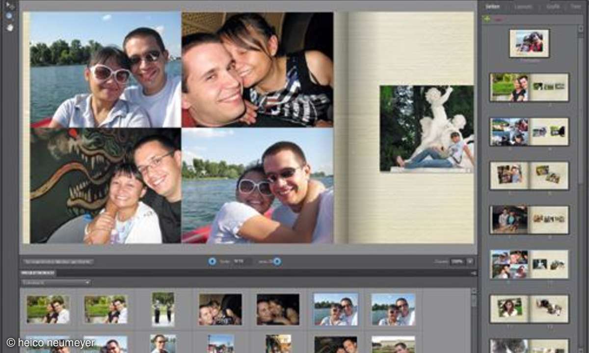Viewport: 589px width, 353px height.
Task: Go to the next page with the right arrow
Action: pyautogui.click(x=277, y=261)
